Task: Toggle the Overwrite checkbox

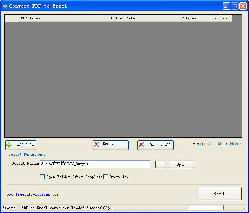Action: click(x=106, y=177)
